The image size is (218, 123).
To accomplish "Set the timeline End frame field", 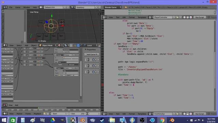I will click(x=78, y=114).
